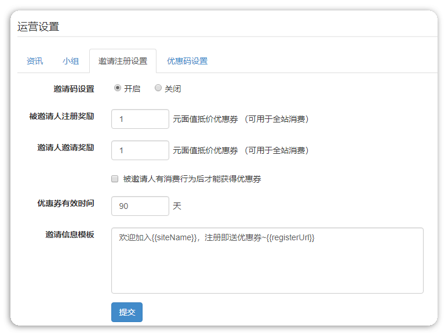Click the 邀请信息模板 label
This screenshot has height=336, width=448.
click(70, 234)
